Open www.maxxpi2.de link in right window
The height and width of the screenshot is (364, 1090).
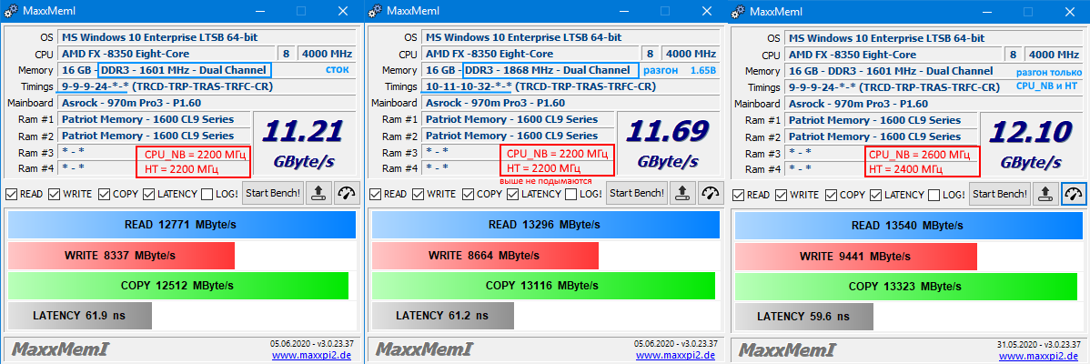[1038, 356]
